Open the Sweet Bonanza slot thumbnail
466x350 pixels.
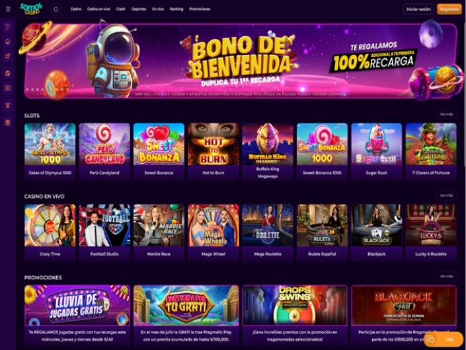tap(159, 151)
